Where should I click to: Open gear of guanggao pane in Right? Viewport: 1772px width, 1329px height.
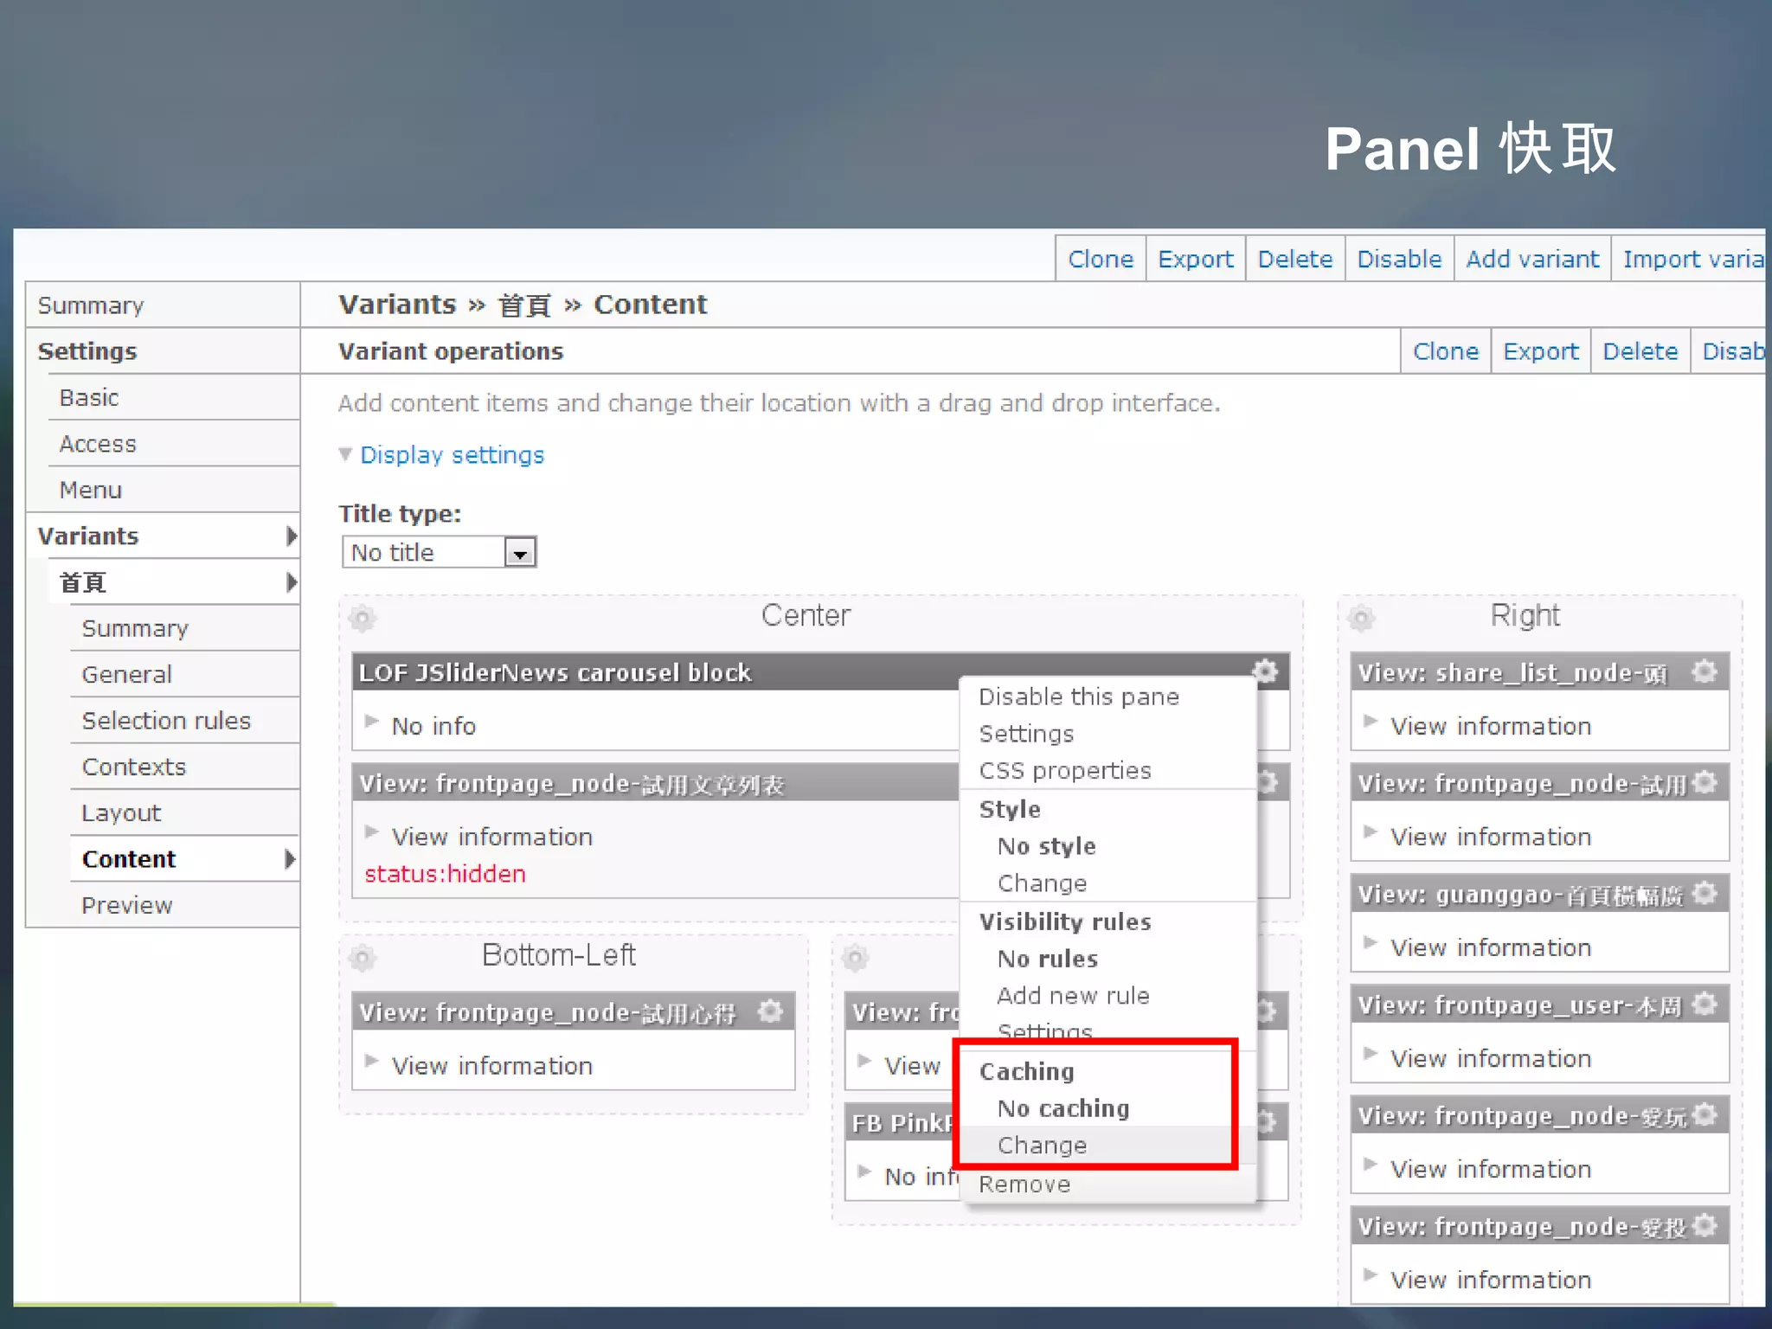1705,893
